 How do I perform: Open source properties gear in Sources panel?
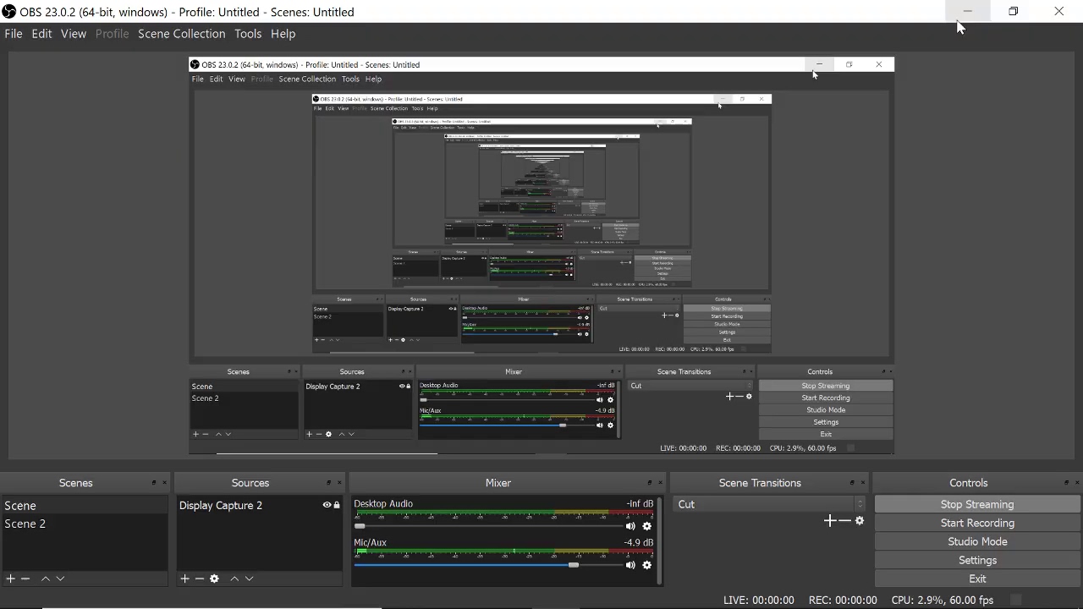click(x=215, y=579)
